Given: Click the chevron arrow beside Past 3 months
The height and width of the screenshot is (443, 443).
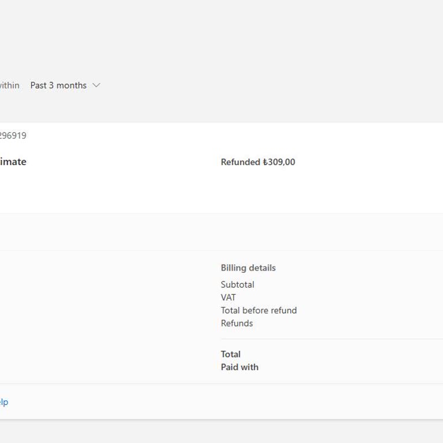Looking at the screenshot, I should [x=96, y=85].
